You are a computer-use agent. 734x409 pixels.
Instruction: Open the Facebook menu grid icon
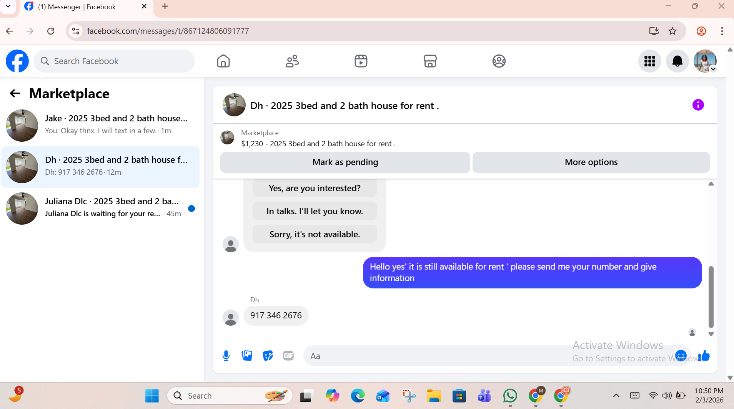click(650, 61)
